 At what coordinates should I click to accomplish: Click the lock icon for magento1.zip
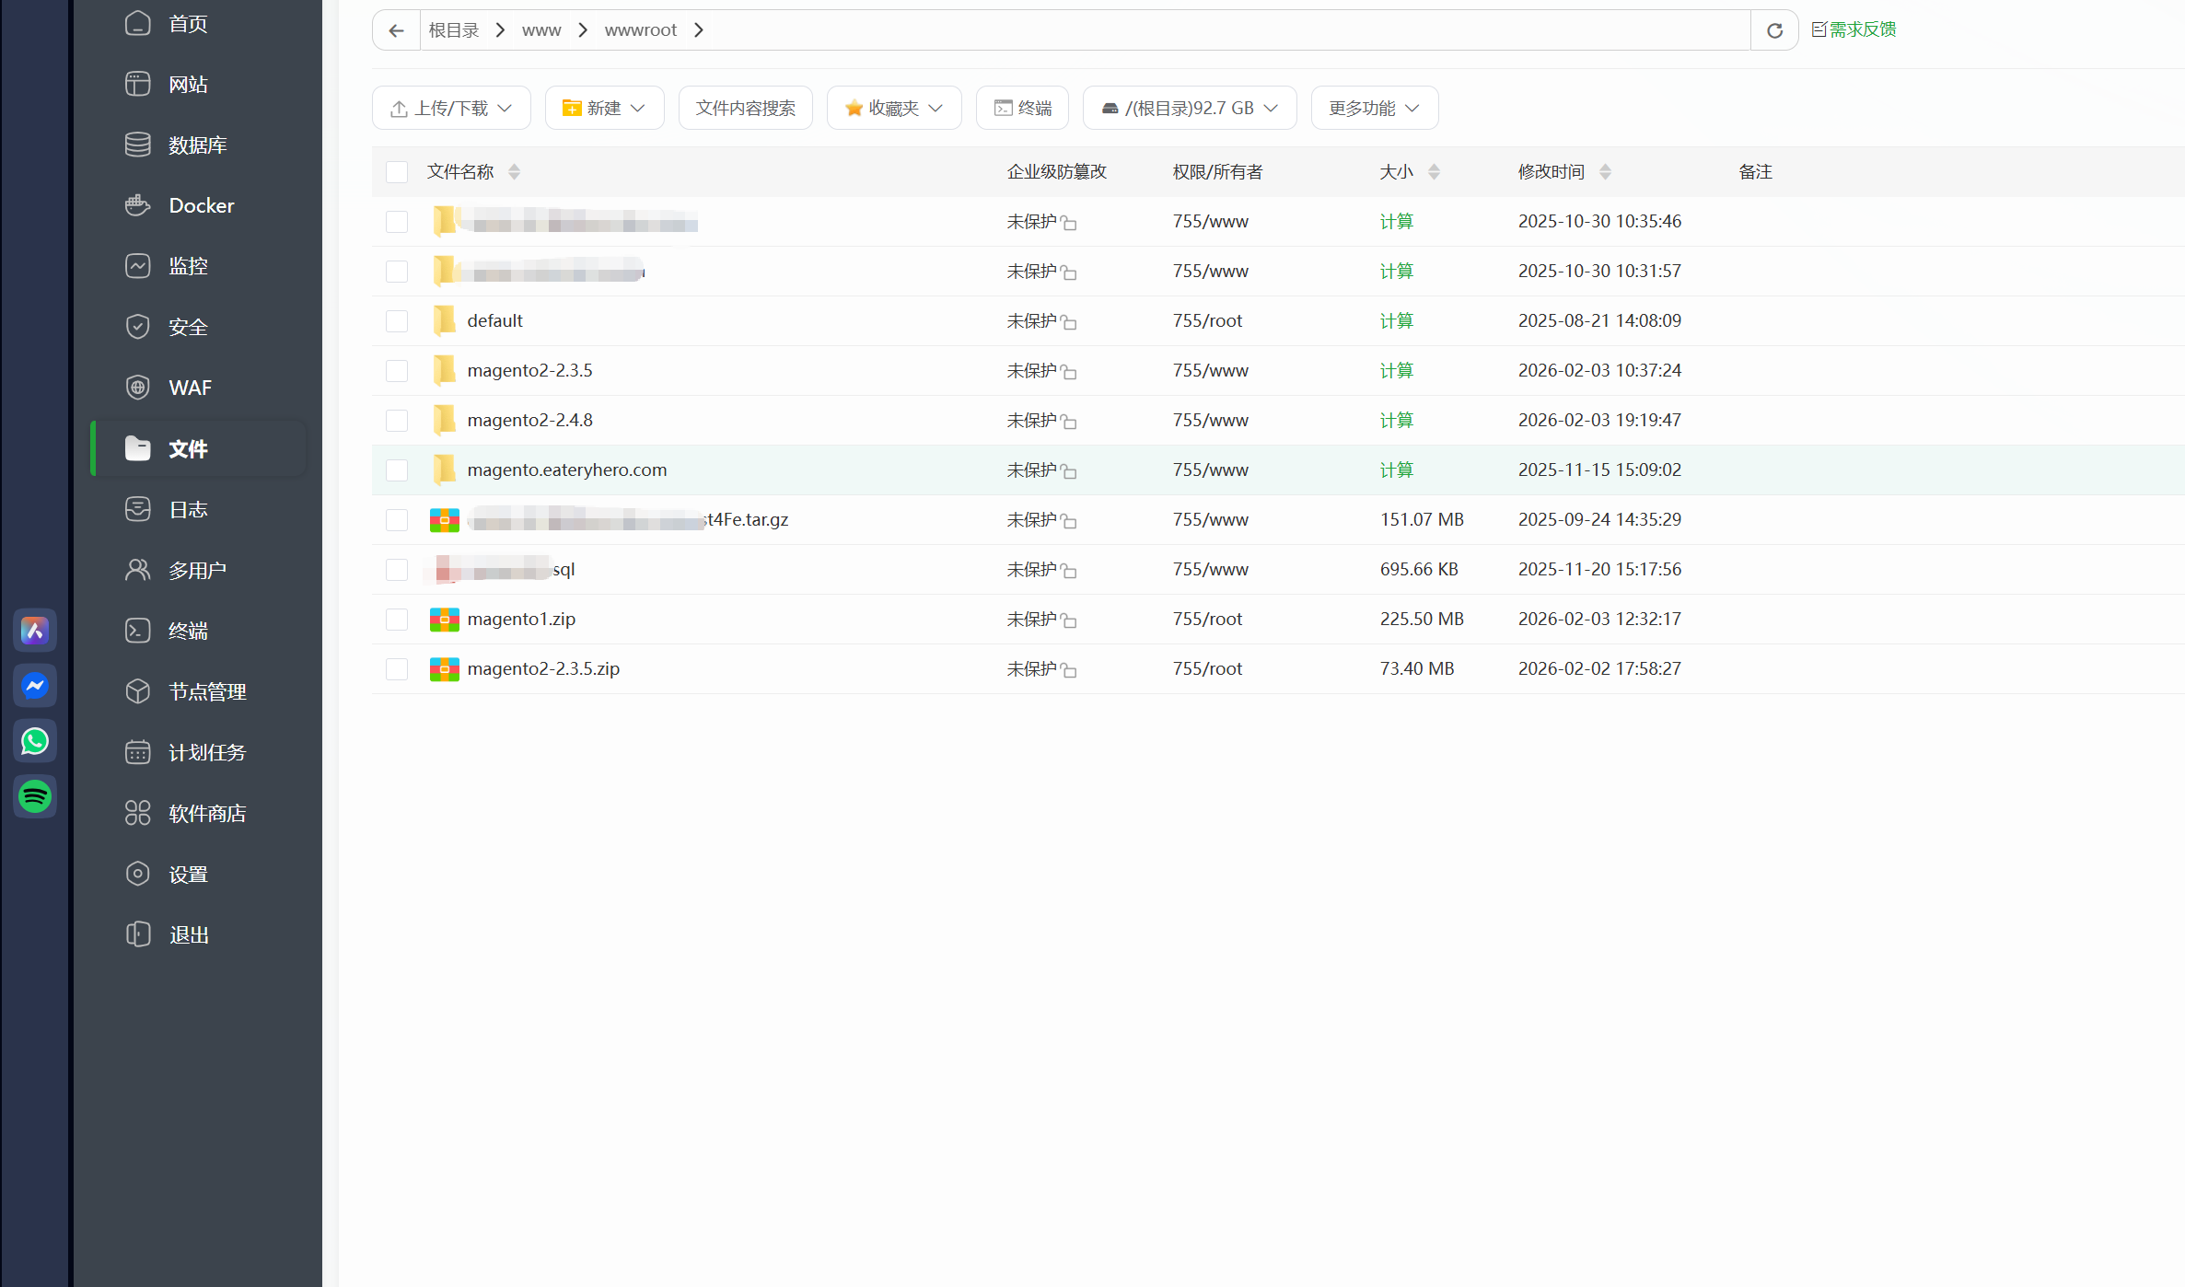(x=1069, y=620)
